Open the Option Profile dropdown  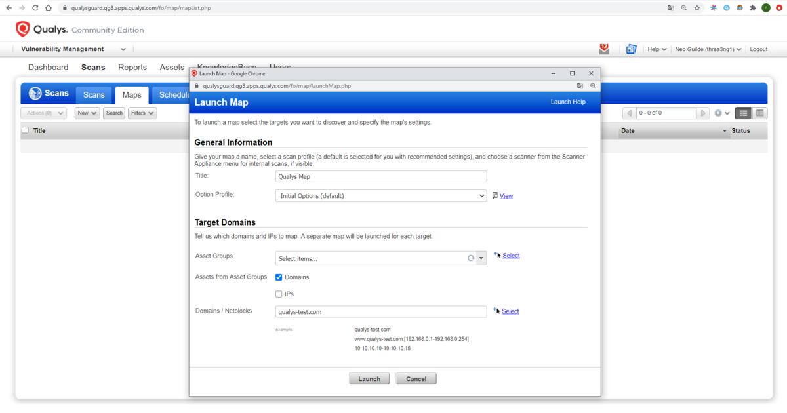(x=380, y=195)
